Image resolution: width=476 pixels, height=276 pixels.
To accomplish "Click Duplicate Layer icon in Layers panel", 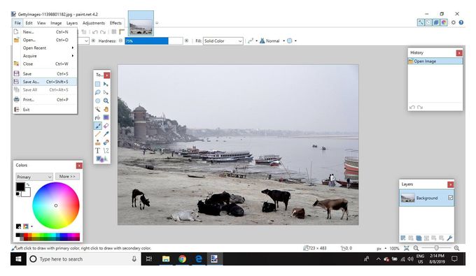I will (x=419, y=238).
